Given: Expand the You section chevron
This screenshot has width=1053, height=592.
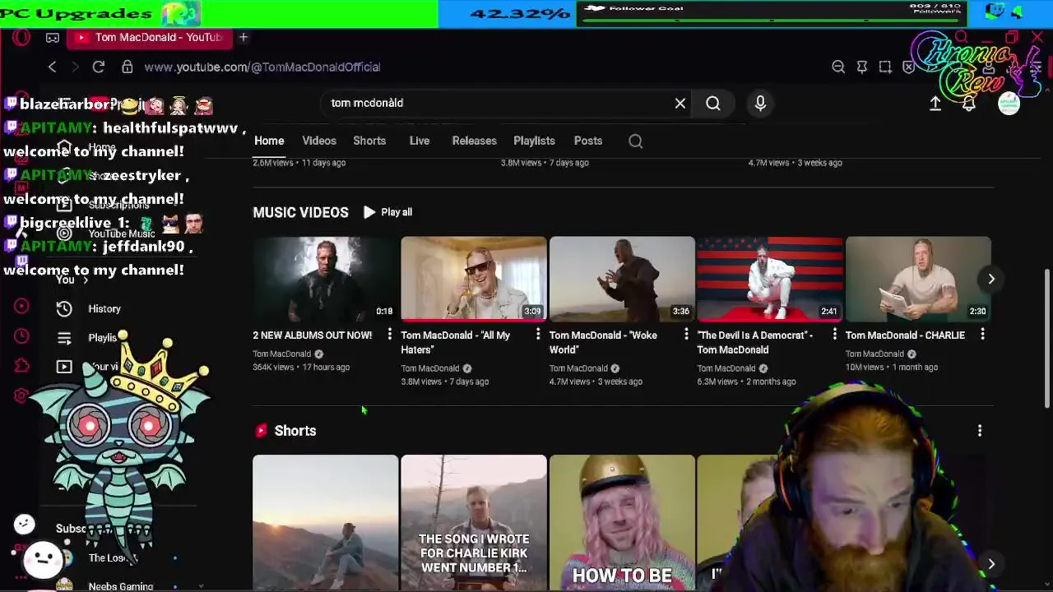Looking at the screenshot, I should (x=86, y=280).
